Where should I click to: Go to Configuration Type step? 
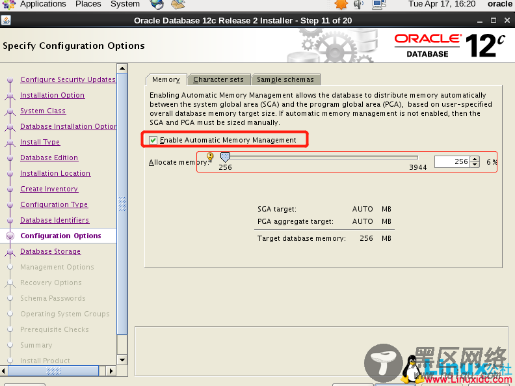coord(54,204)
